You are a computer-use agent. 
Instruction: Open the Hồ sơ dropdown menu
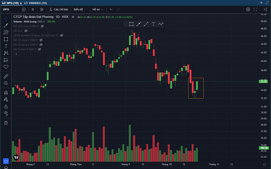point(98,9)
